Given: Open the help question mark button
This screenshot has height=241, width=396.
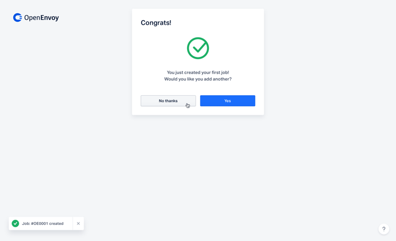Looking at the screenshot, I should (383, 229).
